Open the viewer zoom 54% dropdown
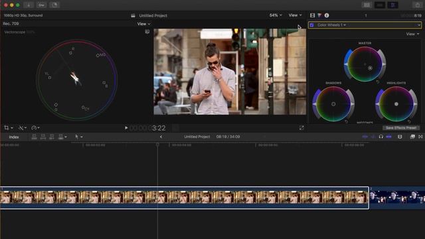425x239 pixels. (x=276, y=15)
